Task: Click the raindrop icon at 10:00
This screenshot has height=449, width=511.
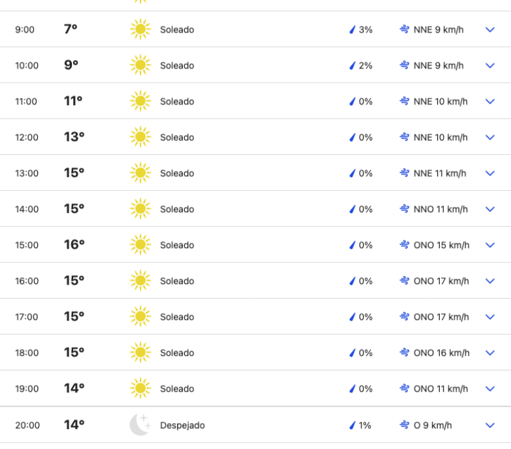Action: pyautogui.click(x=353, y=65)
